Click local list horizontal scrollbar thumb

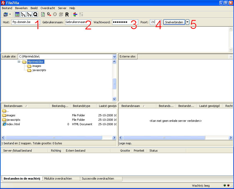coord(54,138)
